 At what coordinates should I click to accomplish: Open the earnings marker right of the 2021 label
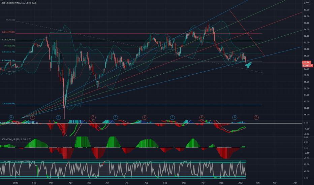(x=256, y=117)
